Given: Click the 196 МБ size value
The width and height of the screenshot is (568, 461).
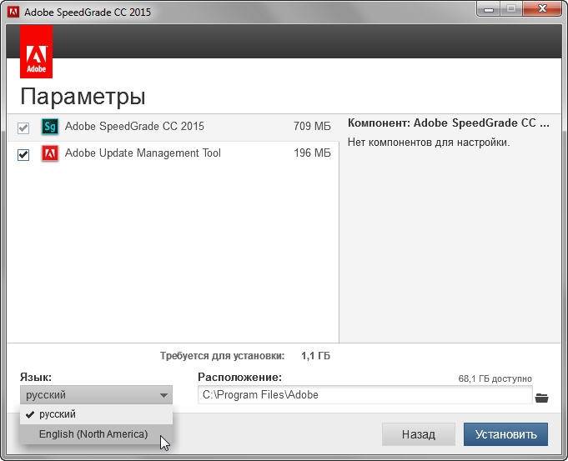Looking at the screenshot, I should point(312,153).
